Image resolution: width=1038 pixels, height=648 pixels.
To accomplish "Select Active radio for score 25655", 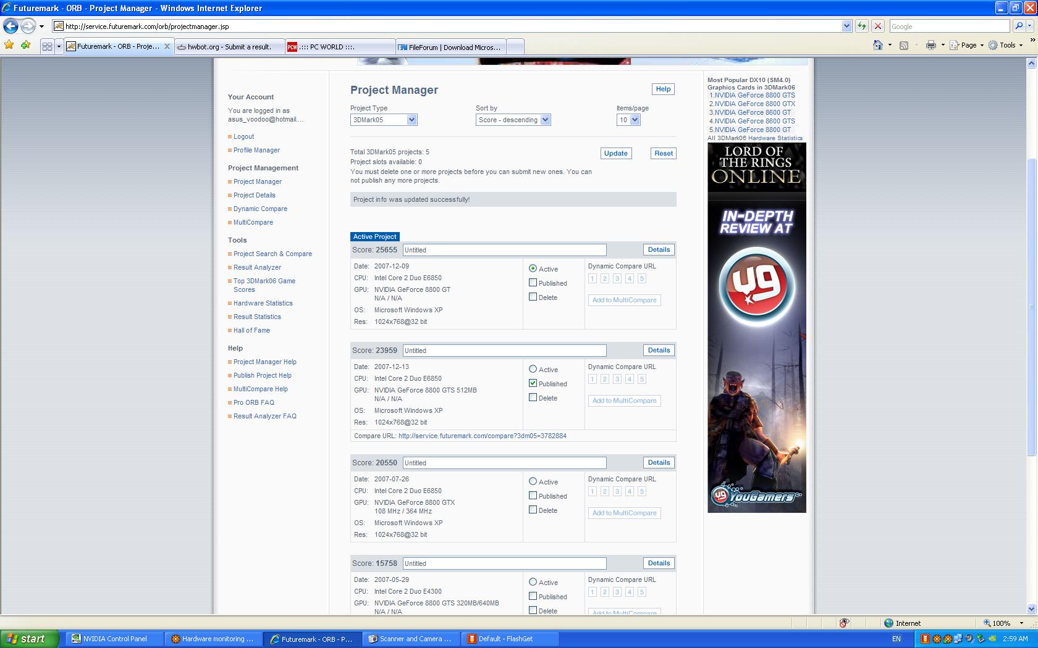I will (x=533, y=268).
